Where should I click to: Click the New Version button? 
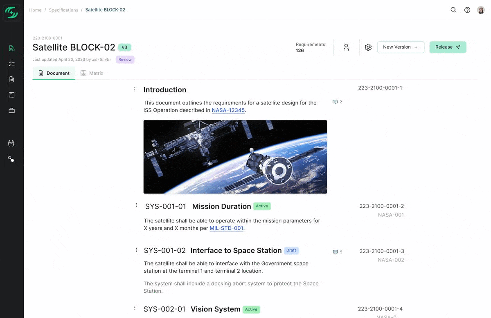(401, 47)
